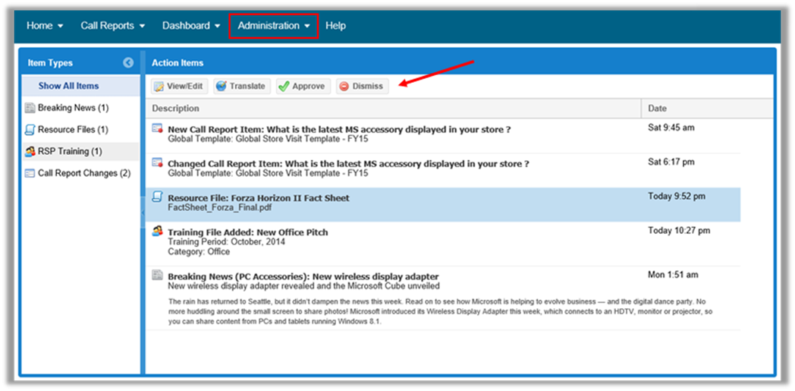Click the Call Report Changes icon in sidebar
The image size is (795, 391).
tap(30, 173)
